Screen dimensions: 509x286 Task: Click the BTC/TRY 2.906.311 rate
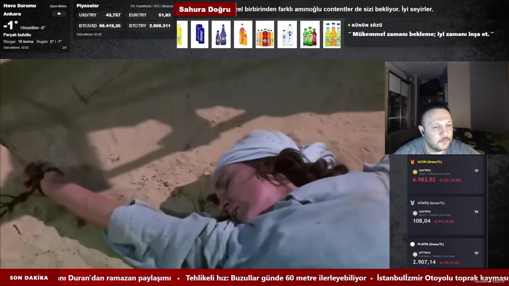click(150, 26)
